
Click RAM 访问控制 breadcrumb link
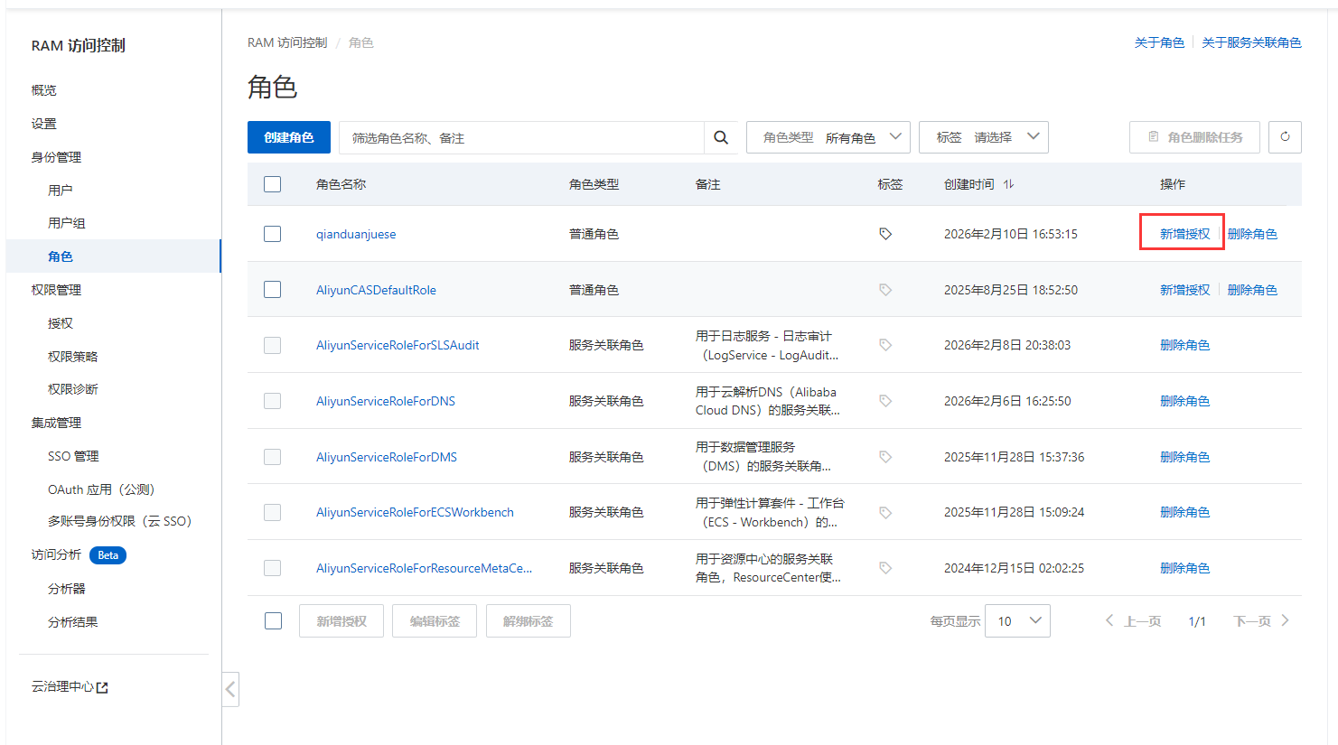click(287, 42)
